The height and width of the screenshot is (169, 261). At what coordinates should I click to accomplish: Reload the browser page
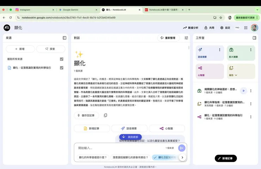11,18
